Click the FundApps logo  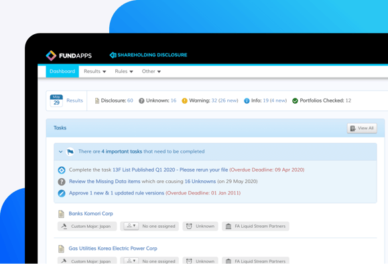[x=69, y=56]
